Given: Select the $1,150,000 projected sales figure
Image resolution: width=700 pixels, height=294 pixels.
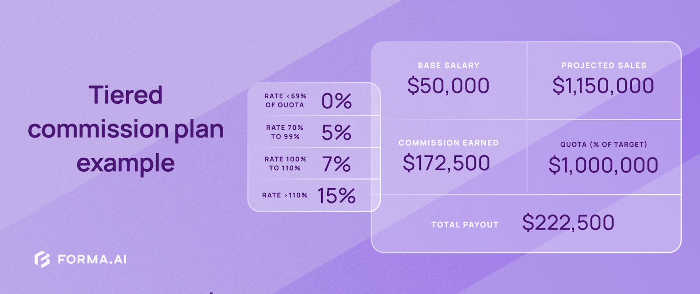Looking at the screenshot, I should click(x=603, y=86).
